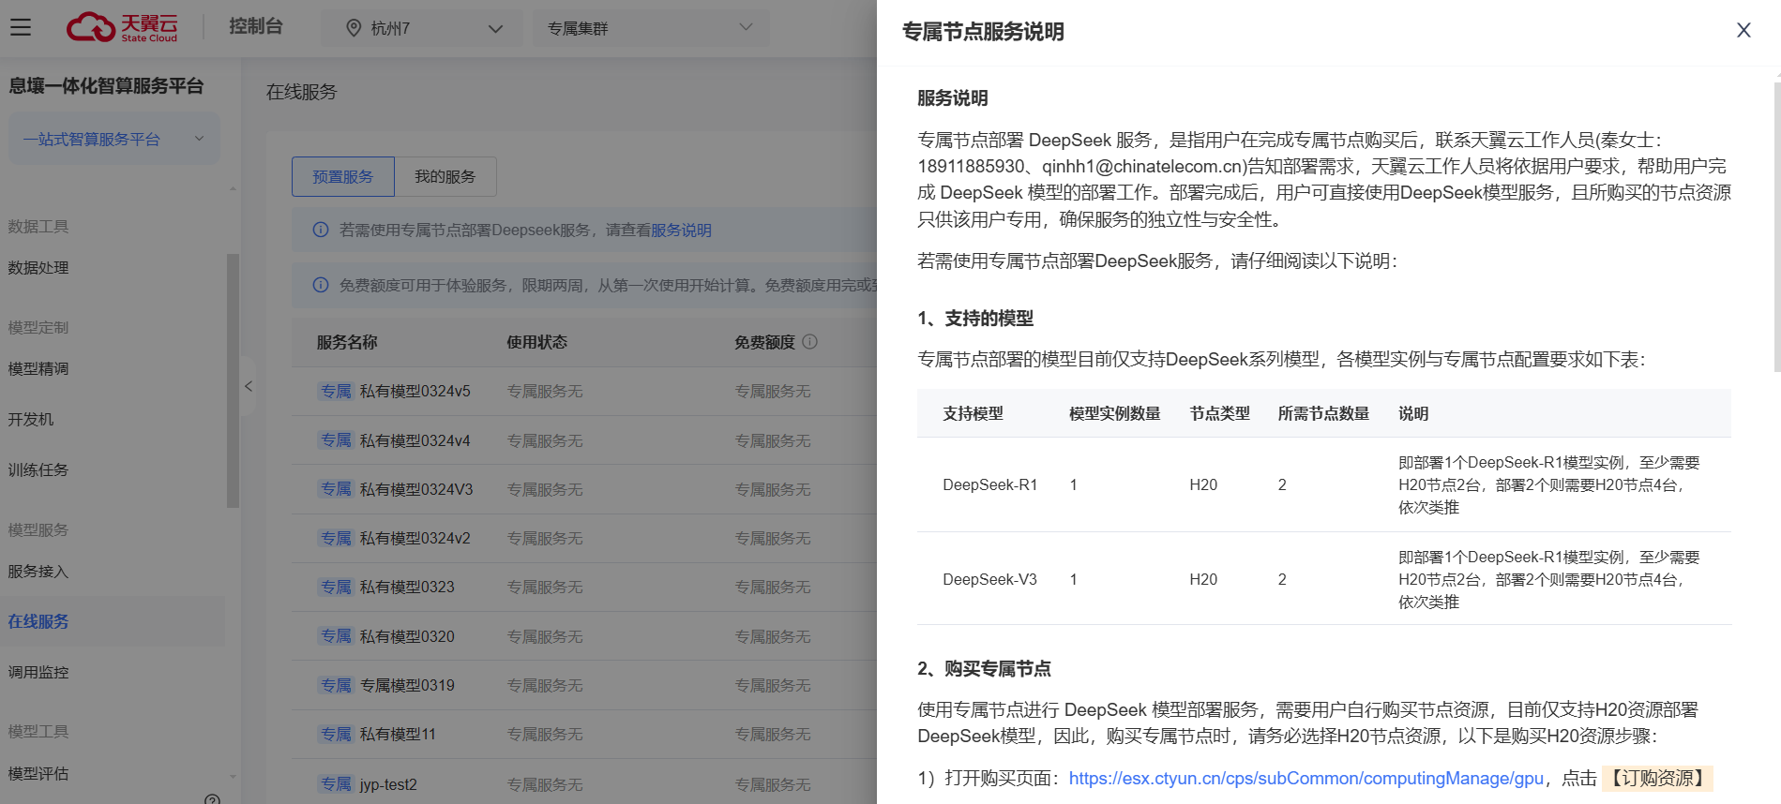Expand the 一站式智算服务平台 selector
Viewport: 1781px width, 804px height.
pos(113,139)
